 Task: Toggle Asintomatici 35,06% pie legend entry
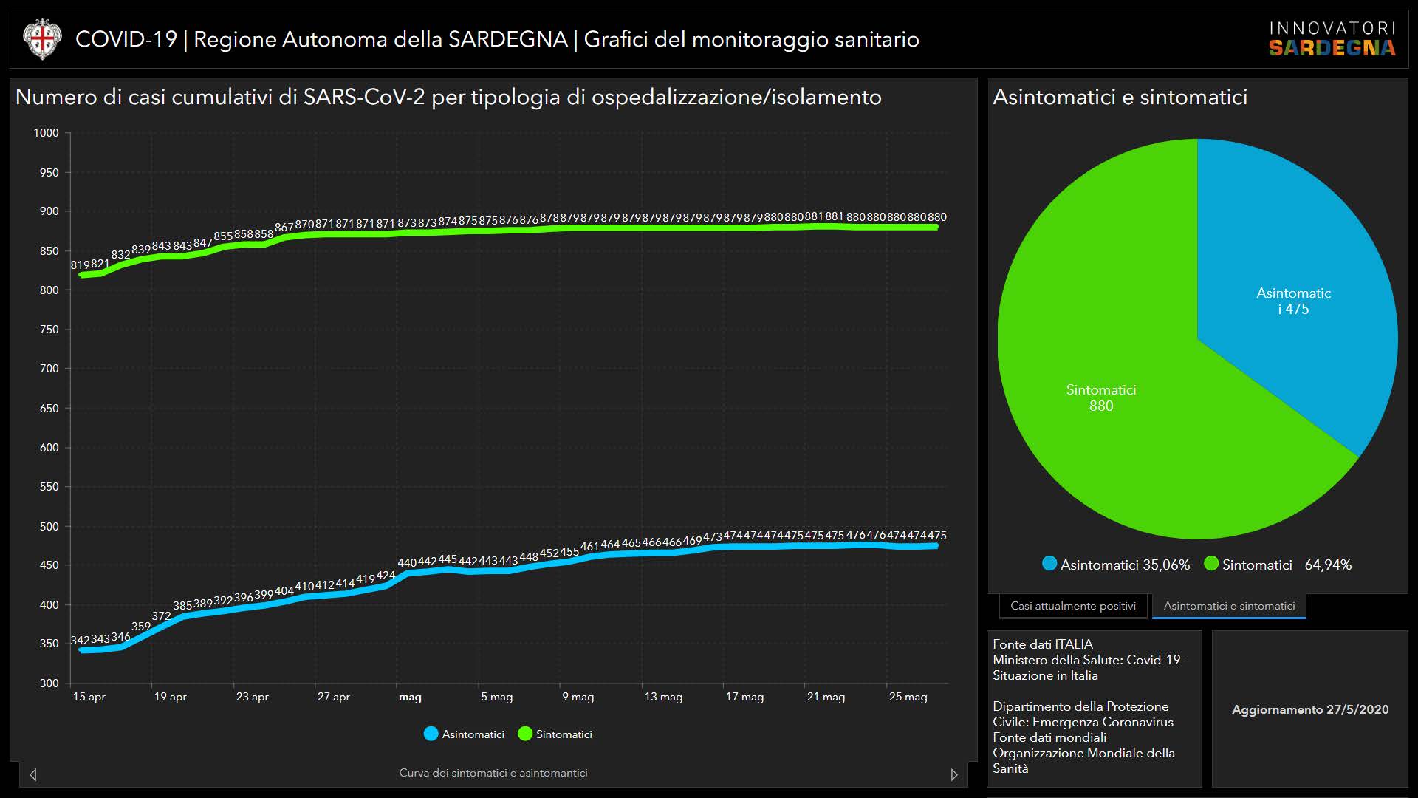(x=1116, y=565)
